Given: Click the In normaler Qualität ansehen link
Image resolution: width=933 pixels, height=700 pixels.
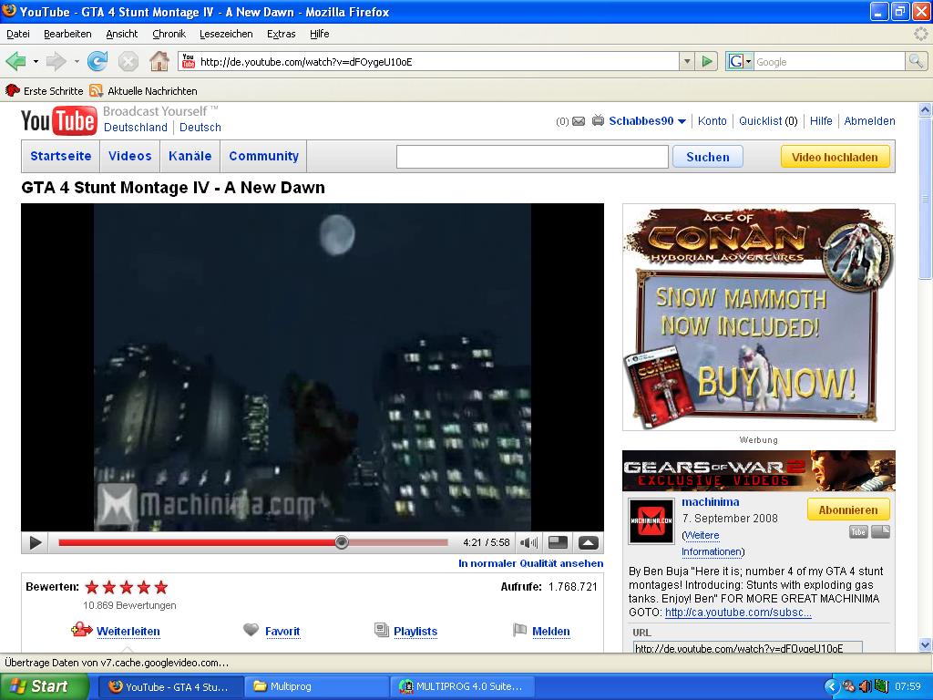Looking at the screenshot, I should point(531,563).
